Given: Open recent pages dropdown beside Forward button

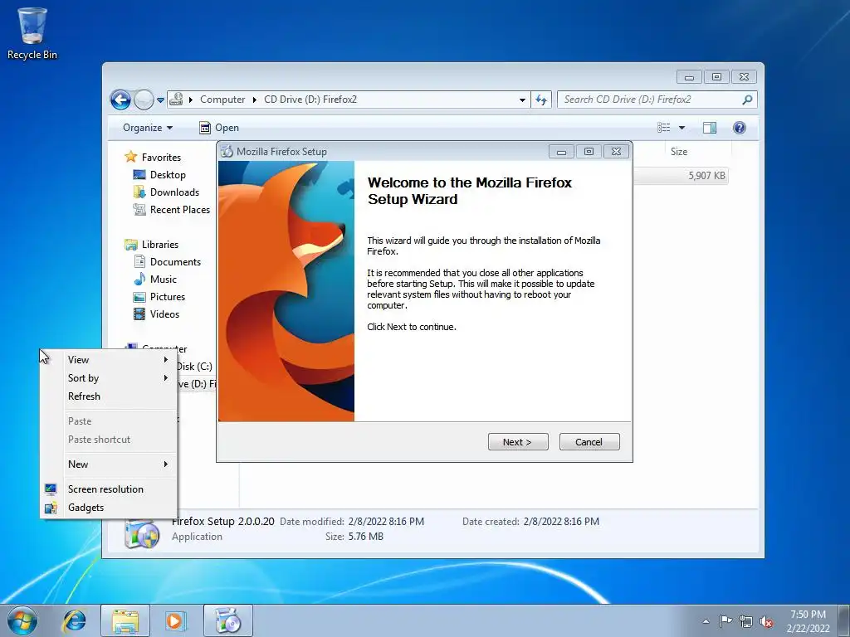Looking at the screenshot, I should tap(160, 100).
